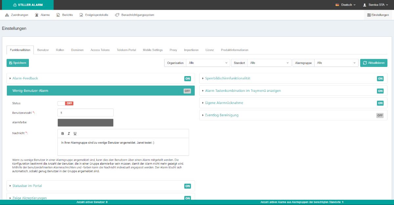Toggle Eventlog Bereinigung off switch
Screen dimensions: 394x205
pyautogui.click(x=380, y=115)
